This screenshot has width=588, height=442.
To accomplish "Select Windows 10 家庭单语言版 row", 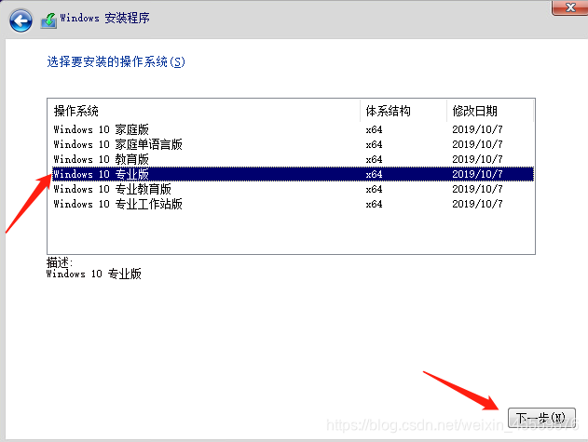I will pos(293,144).
